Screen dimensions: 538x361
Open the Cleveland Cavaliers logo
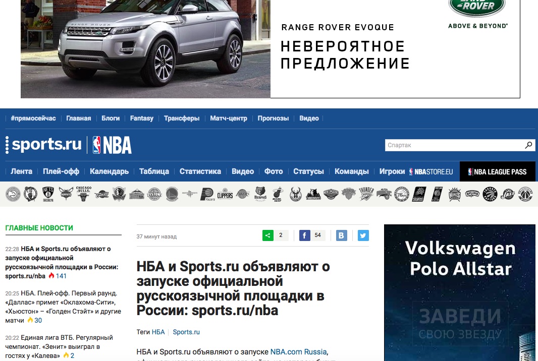click(x=101, y=194)
